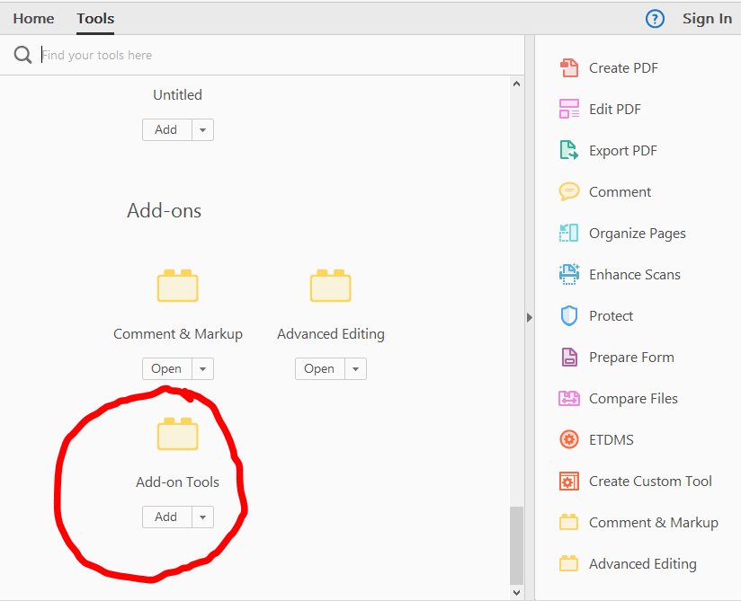
Task: Click the Comment tool icon
Action: coord(569,191)
